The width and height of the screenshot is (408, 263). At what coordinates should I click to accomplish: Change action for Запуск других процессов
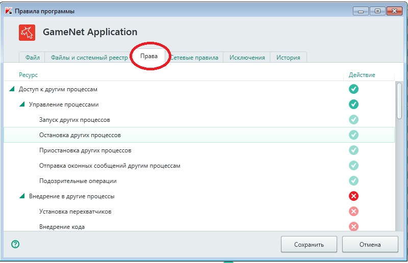pyautogui.click(x=353, y=120)
